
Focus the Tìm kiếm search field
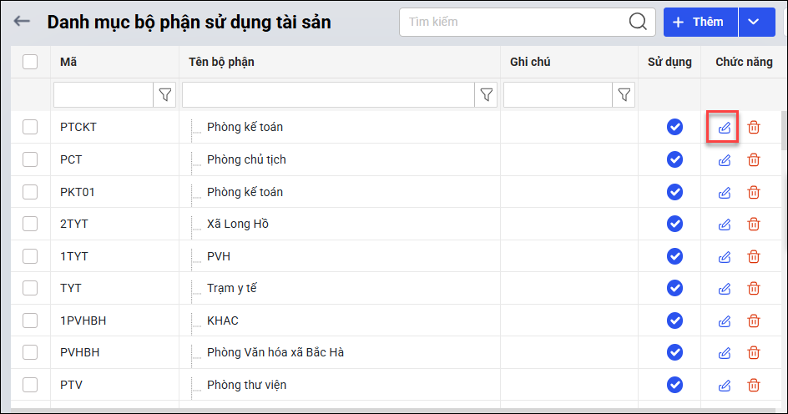point(513,22)
